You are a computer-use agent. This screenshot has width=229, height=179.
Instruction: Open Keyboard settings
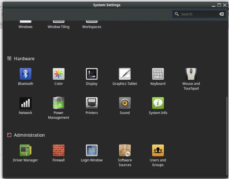click(x=158, y=74)
